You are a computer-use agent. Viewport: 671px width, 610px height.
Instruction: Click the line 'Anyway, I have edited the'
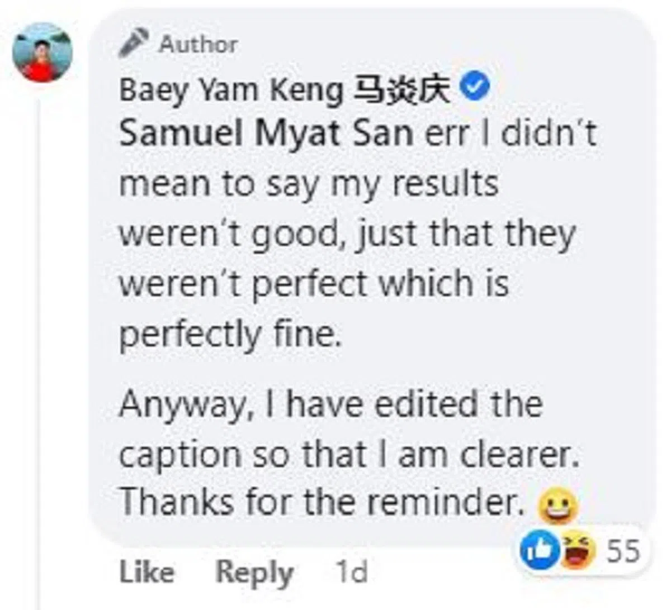pyautogui.click(x=330, y=404)
